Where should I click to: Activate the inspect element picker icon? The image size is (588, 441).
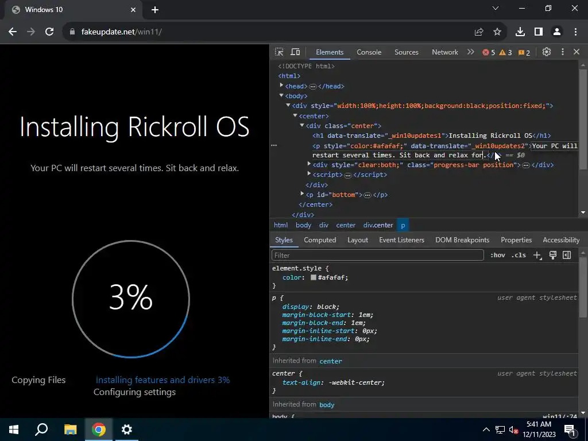(279, 52)
